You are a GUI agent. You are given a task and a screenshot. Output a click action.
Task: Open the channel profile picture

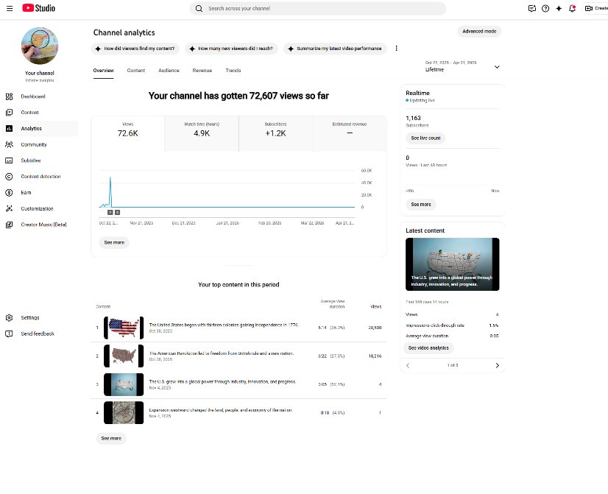40,46
